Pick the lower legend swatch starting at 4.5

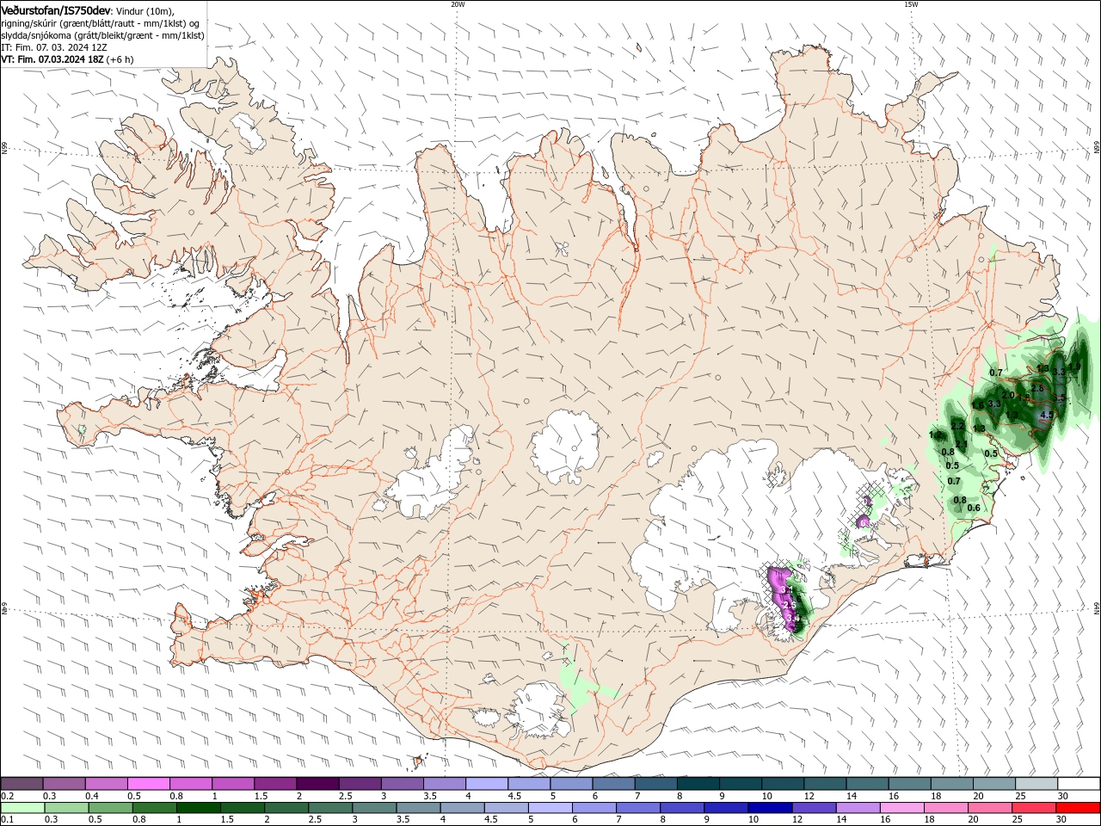pos(507,808)
